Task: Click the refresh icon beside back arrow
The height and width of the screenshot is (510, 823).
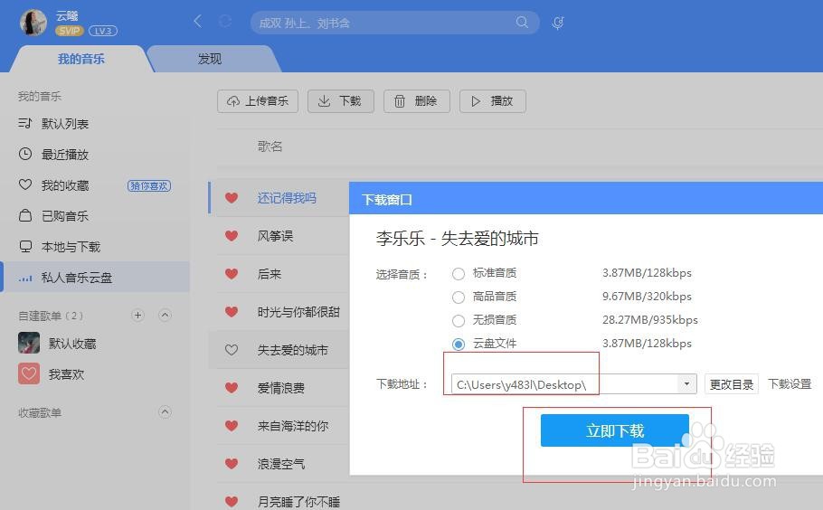Action: coord(225,22)
